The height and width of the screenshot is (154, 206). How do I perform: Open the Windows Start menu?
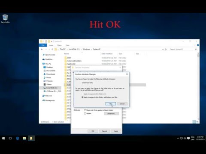tap(3, 138)
